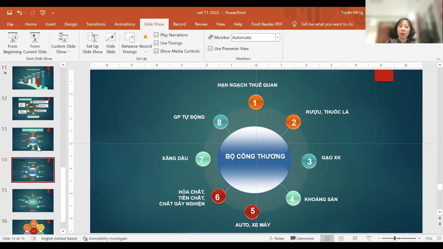The width and height of the screenshot is (443, 249).
Task: Switch to the Transitions ribbon tab
Action: tap(96, 24)
